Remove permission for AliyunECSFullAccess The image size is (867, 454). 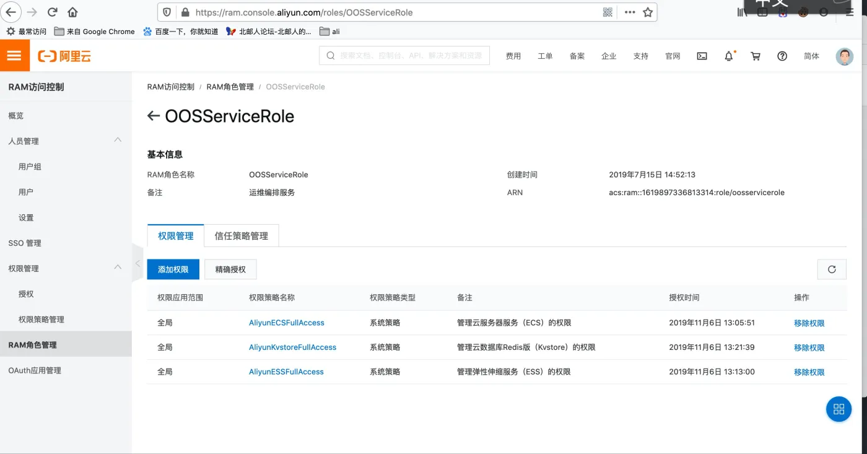click(x=809, y=323)
